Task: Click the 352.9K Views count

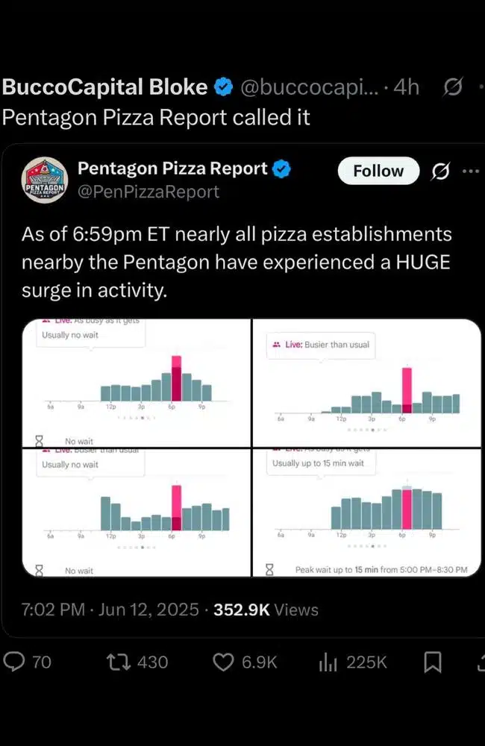Action: point(266,609)
